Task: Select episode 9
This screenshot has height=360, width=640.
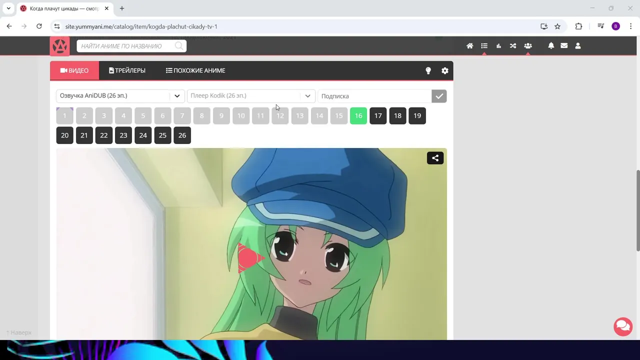Action: point(221,115)
